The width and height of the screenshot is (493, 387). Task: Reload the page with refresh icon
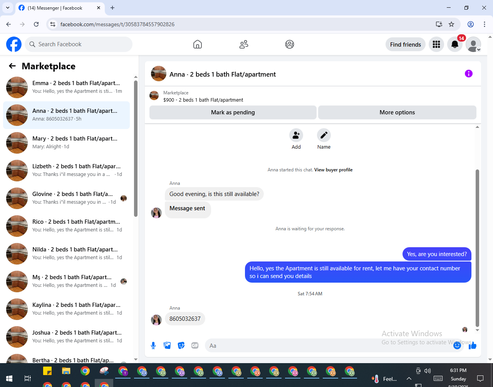pyautogui.click(x=36, y=24)
